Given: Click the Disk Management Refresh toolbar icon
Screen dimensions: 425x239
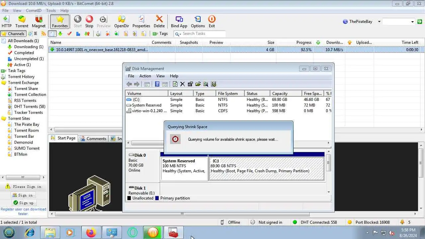Looking at the screenshot, I should pyautogui.click(x=175, y=84).
